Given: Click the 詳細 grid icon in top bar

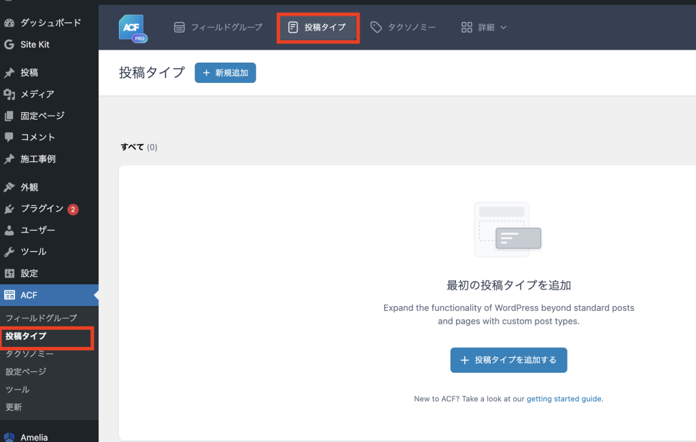Looking at the screenshot, I should click(467, 28).
